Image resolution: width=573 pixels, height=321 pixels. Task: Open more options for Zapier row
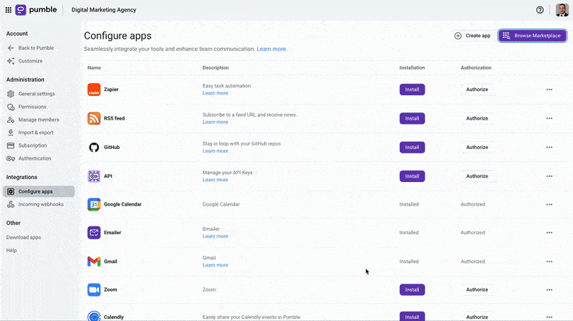549,90
